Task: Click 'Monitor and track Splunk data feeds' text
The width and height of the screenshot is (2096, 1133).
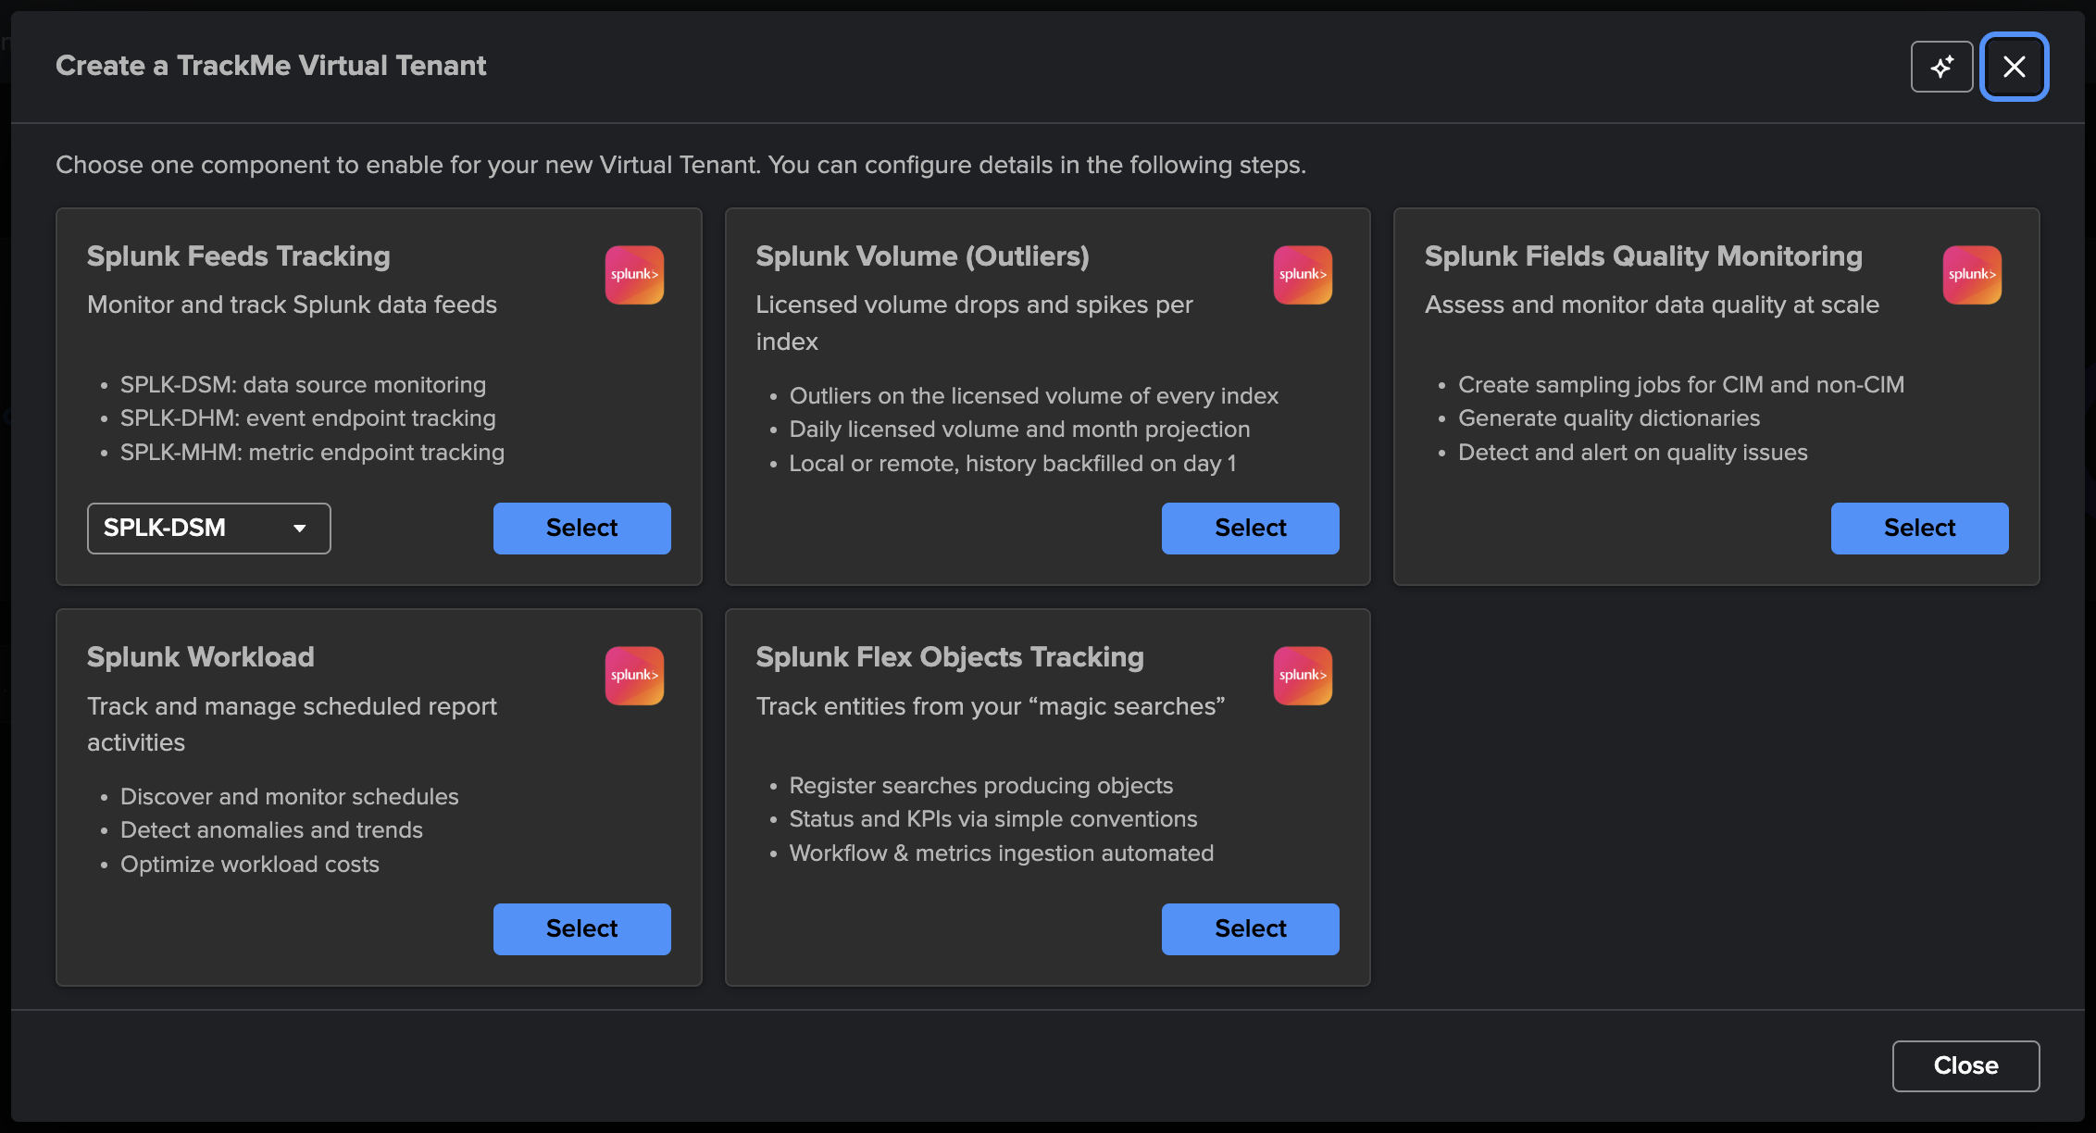Action: point(292,305)
